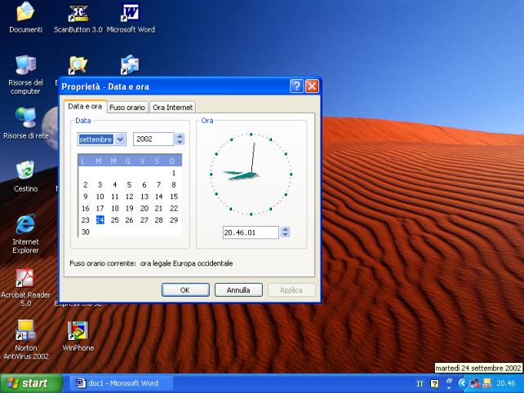Screen dimensions: 524x393
Task: Click the Norton AntiVirus tray icon
Action: 487,383
